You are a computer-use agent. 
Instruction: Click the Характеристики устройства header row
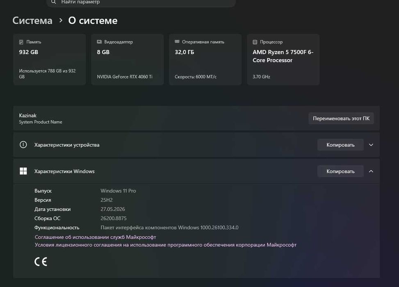196,145
